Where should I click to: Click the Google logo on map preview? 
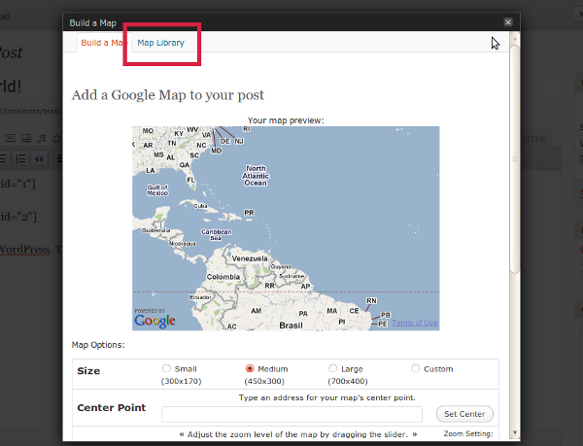154,321
